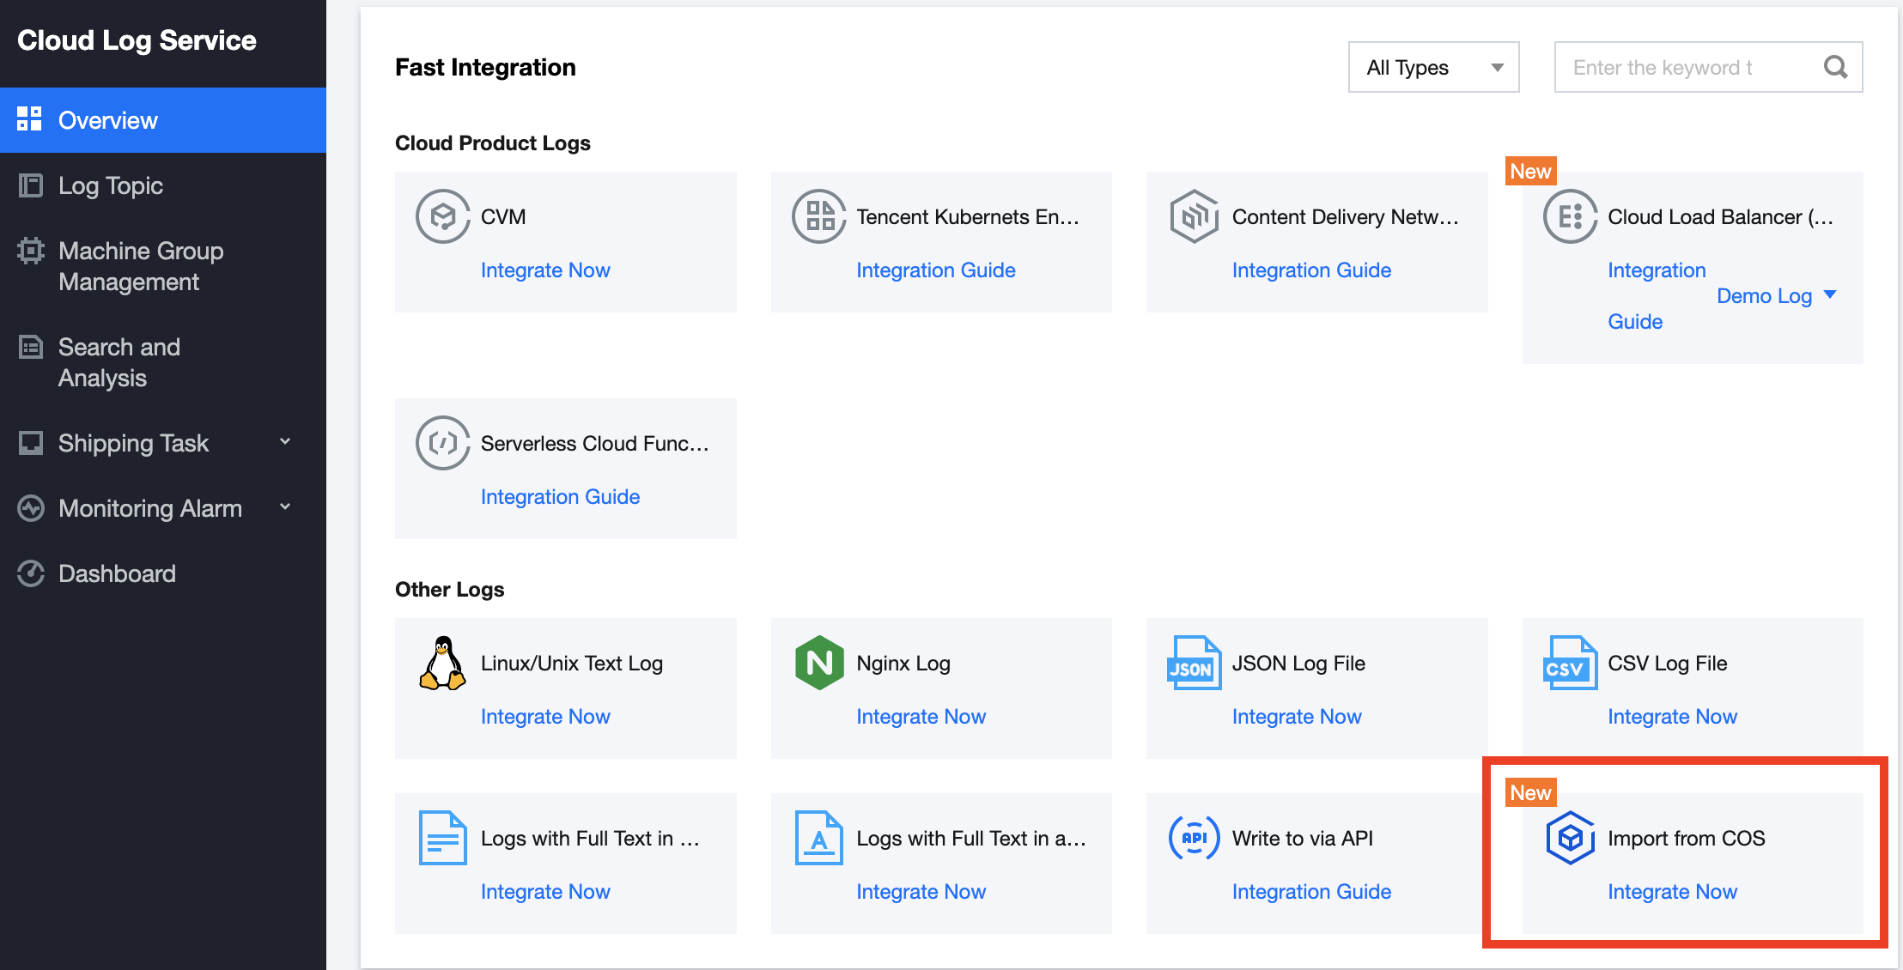Open Serverless Cloud Function Integration Guide
This screenshot has height=970, width=1903.
coord(560,497)
